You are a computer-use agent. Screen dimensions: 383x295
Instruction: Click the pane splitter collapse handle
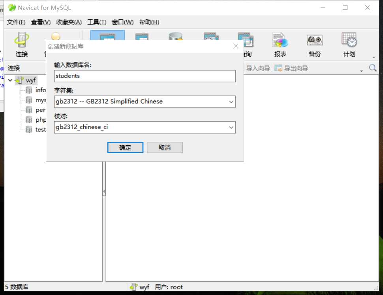pos(104,191)
